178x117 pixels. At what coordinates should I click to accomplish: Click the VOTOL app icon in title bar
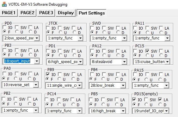click(4, 4)
